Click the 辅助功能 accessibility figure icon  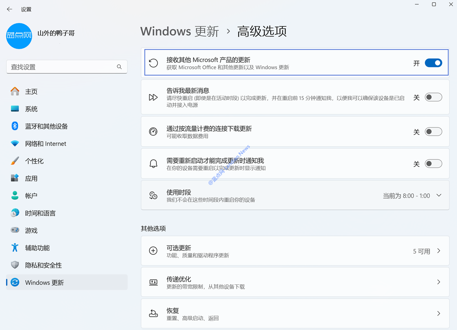15,247
